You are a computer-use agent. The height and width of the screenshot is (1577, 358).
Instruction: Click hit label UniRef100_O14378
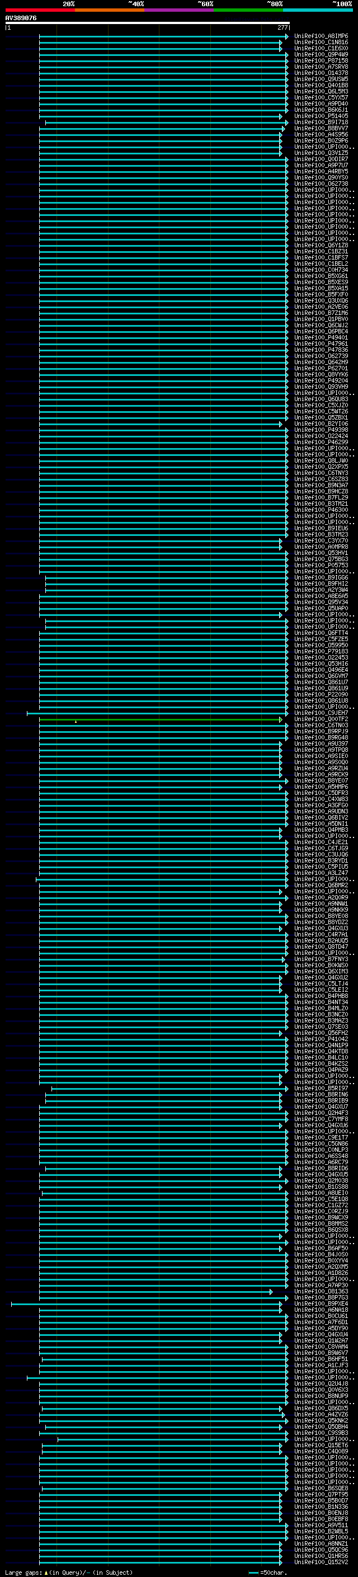tap(321, 73)
